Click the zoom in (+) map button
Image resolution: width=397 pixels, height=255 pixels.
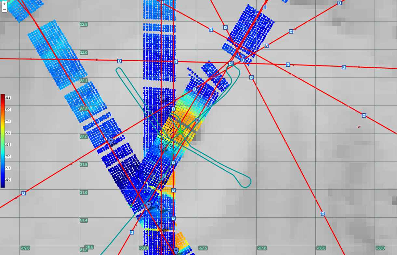pos(5,4)
